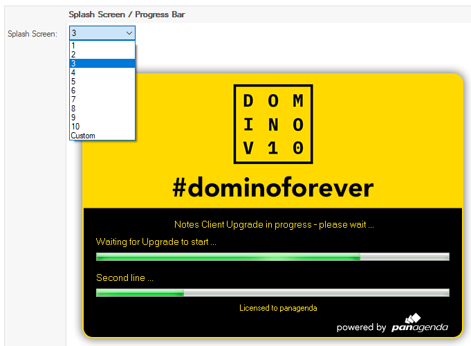The width and height of the screenshot is (471, 346).
Task: Click the Splash Screen / Progress Bar header
Action: pyautogui.click(x=127, y=15)
